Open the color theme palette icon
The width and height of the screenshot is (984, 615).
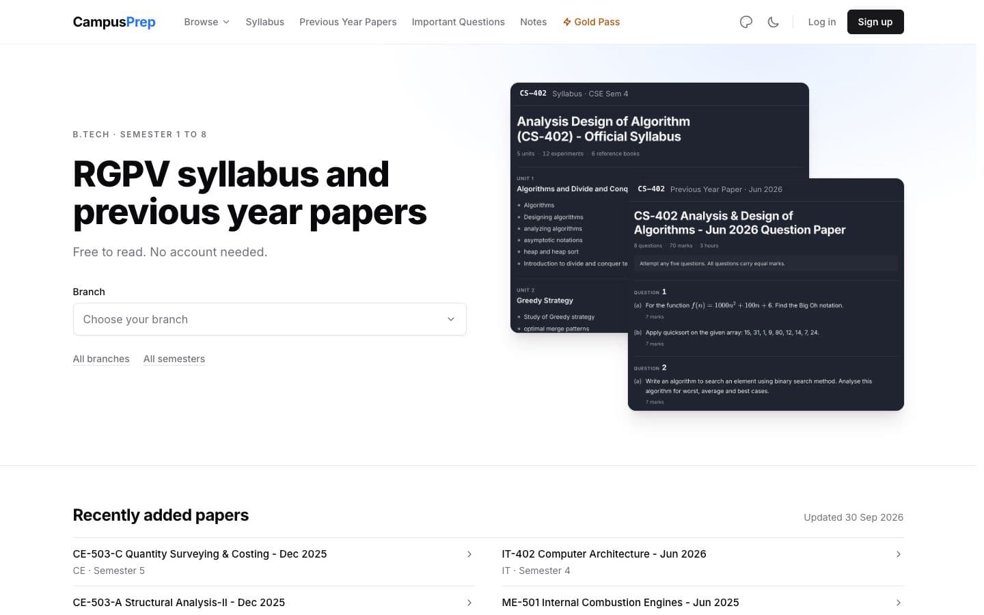[x=746, y=22]
